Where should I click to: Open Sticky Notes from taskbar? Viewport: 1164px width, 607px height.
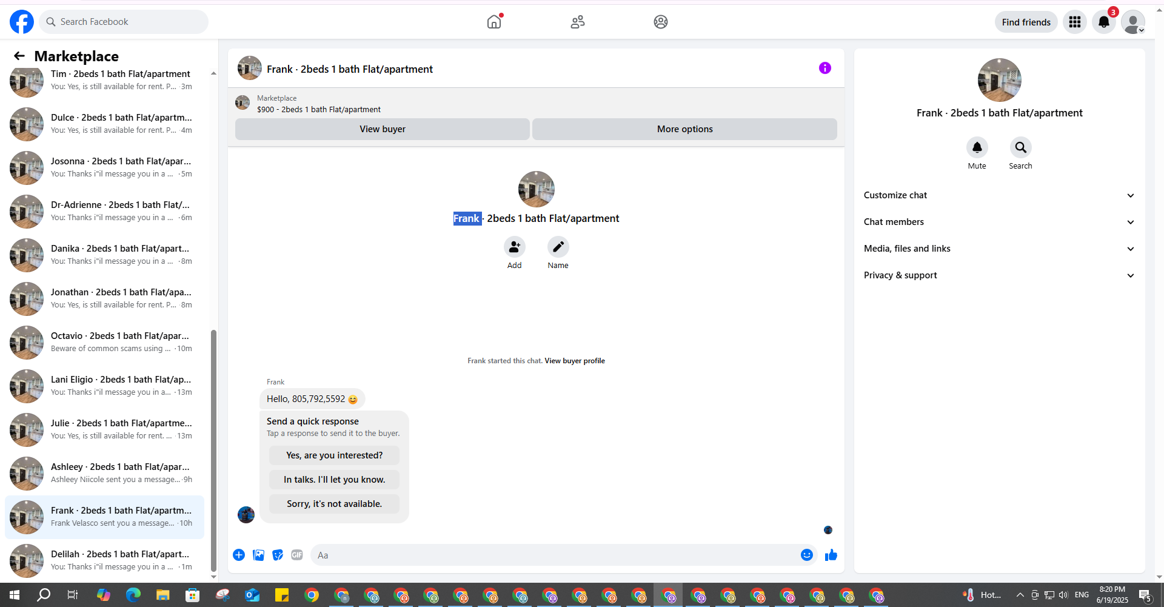[282, 595]
